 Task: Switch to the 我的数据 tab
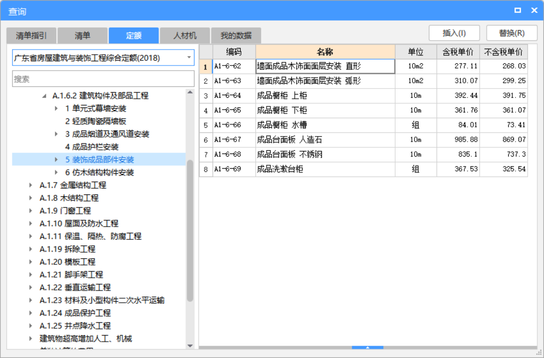[x=236, y=35]
